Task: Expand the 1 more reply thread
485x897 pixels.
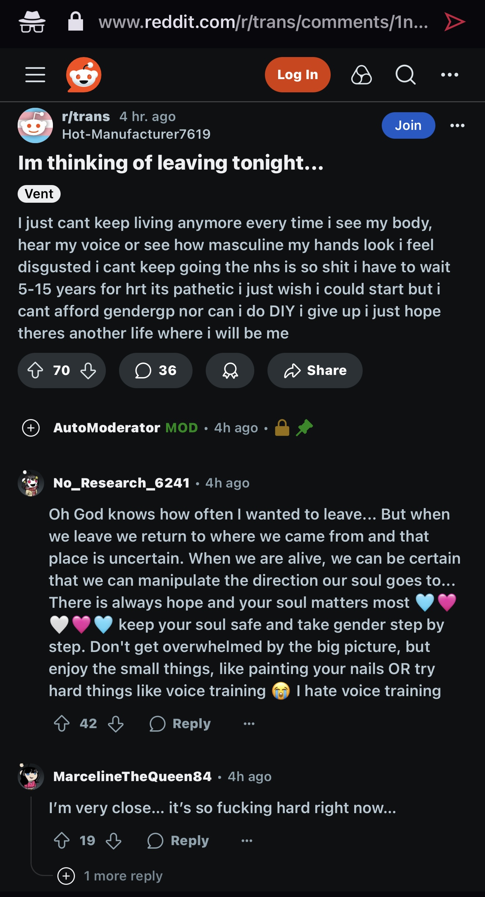Action: click(x=67, y=876)
